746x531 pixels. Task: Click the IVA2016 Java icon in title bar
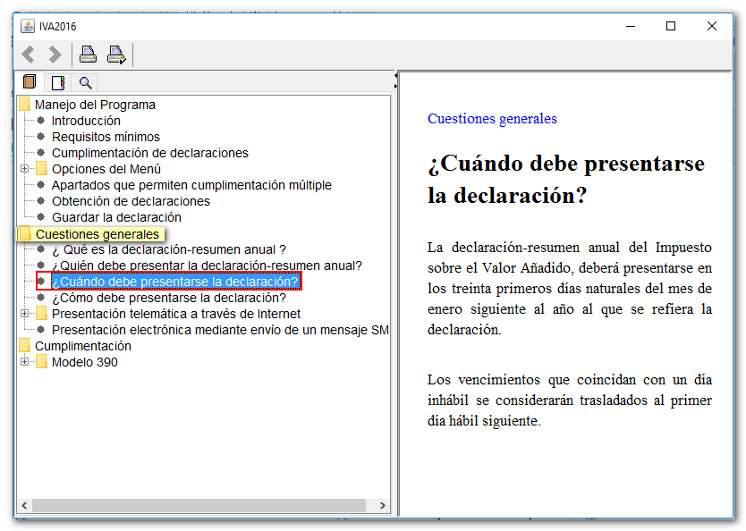(27, 26)
